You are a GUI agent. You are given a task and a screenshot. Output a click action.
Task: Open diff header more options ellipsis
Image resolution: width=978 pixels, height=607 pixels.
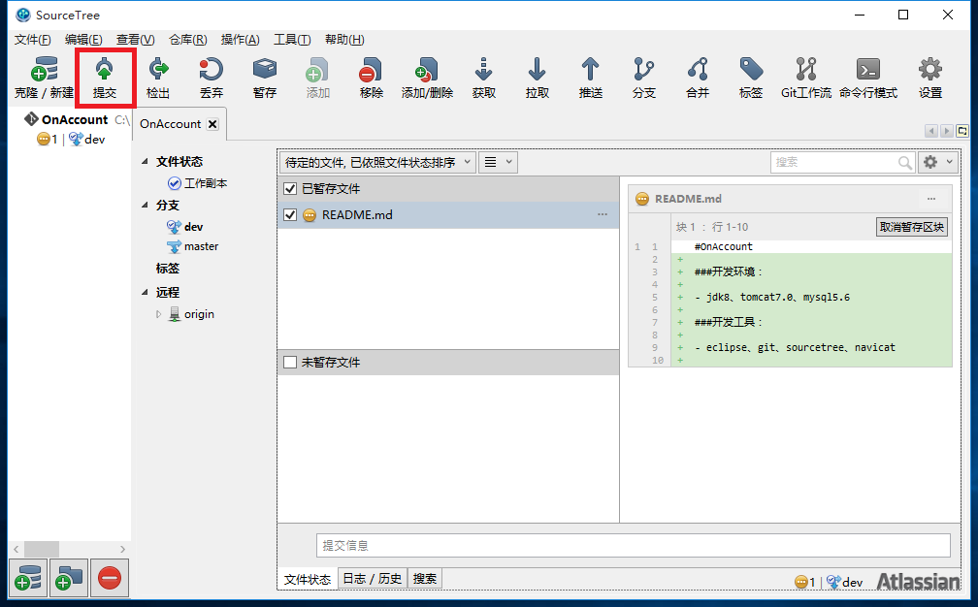[x=931, y=199]
